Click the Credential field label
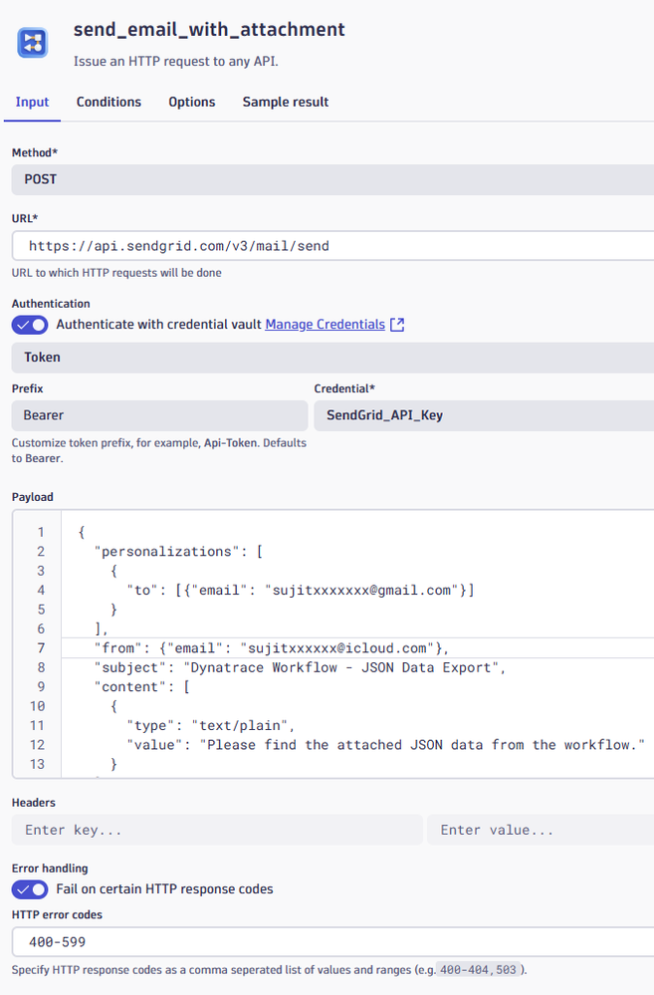This screenshot has width=654, height=995. point(344,388)
